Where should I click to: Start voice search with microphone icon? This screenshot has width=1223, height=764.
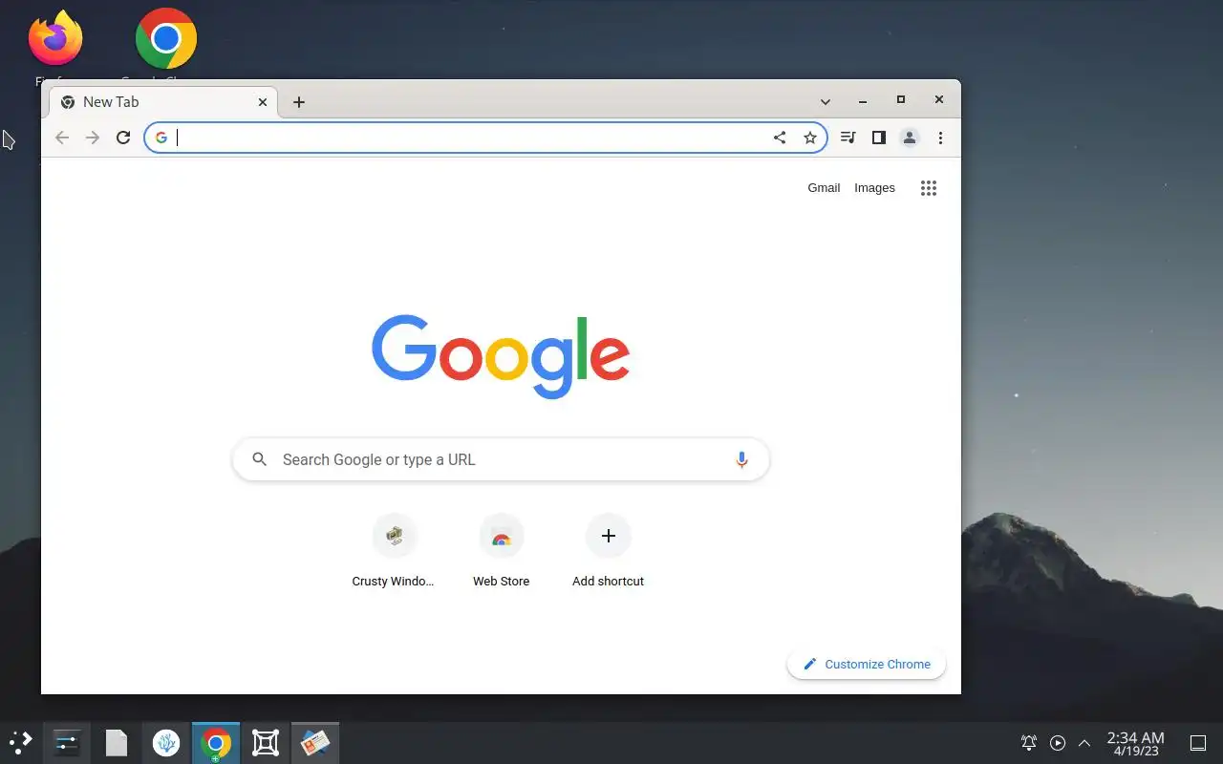coord(741,459)
